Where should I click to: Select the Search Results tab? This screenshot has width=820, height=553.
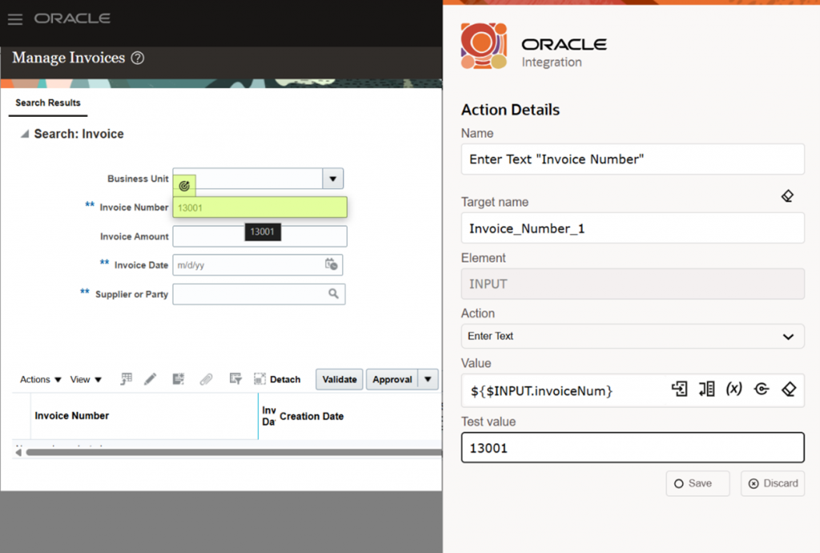tap(48, 103)
